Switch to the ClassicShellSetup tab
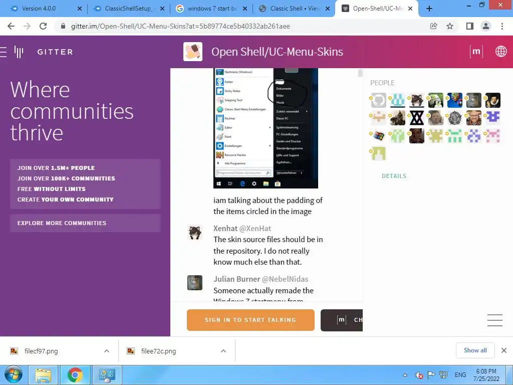Screen dimensions: 513x385 click(x=128, y=9)
